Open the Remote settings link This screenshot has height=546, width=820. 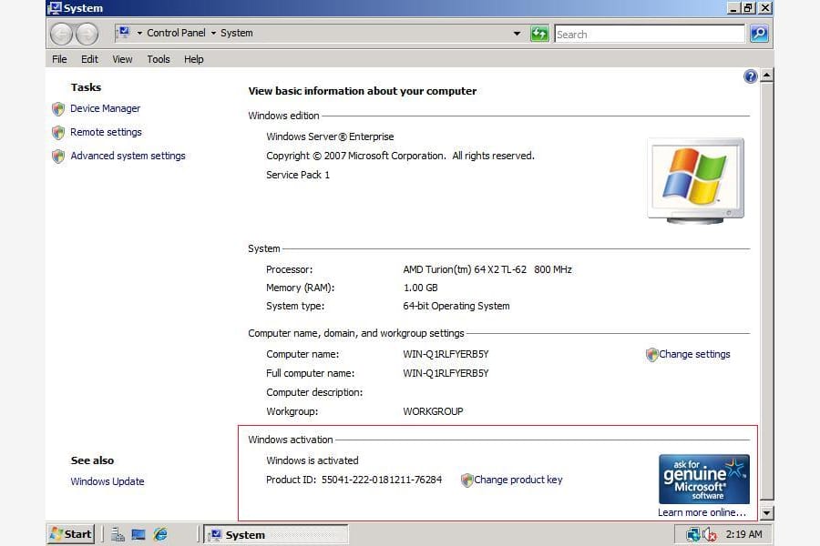[106, 132]
